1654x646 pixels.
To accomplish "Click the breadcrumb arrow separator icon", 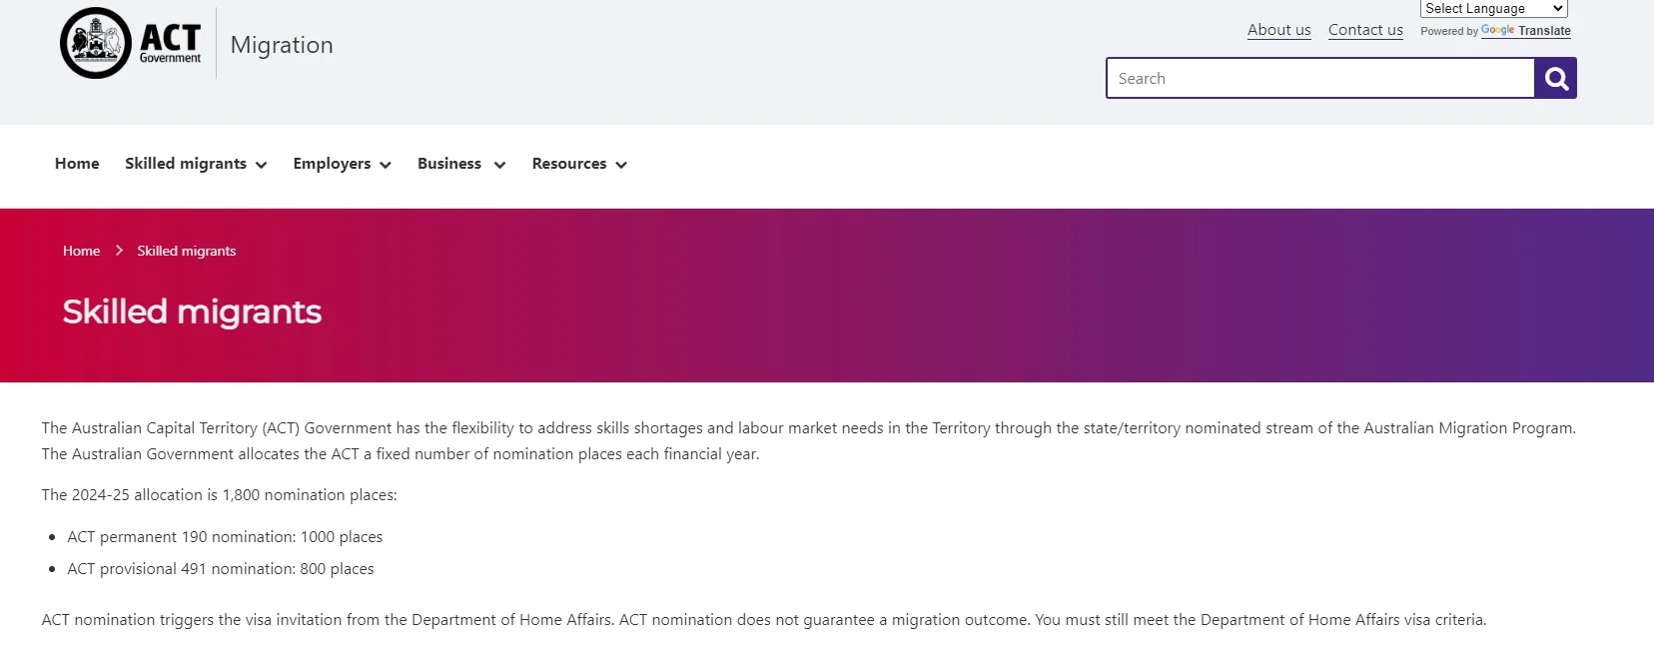I will (x=119, y=251).
